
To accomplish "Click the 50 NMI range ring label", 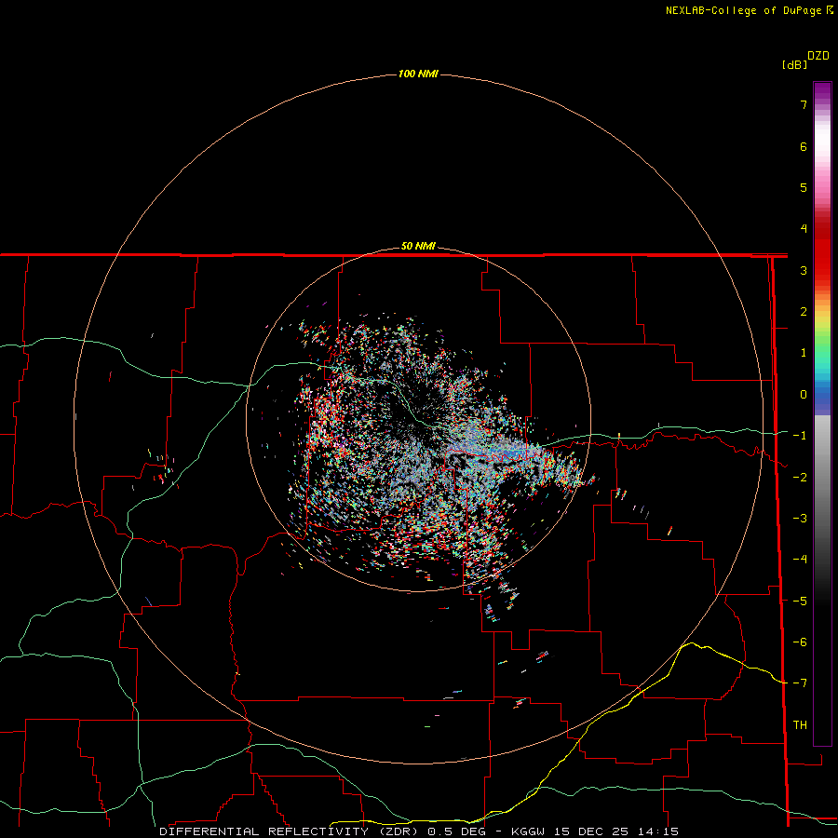I will (418, 247).
